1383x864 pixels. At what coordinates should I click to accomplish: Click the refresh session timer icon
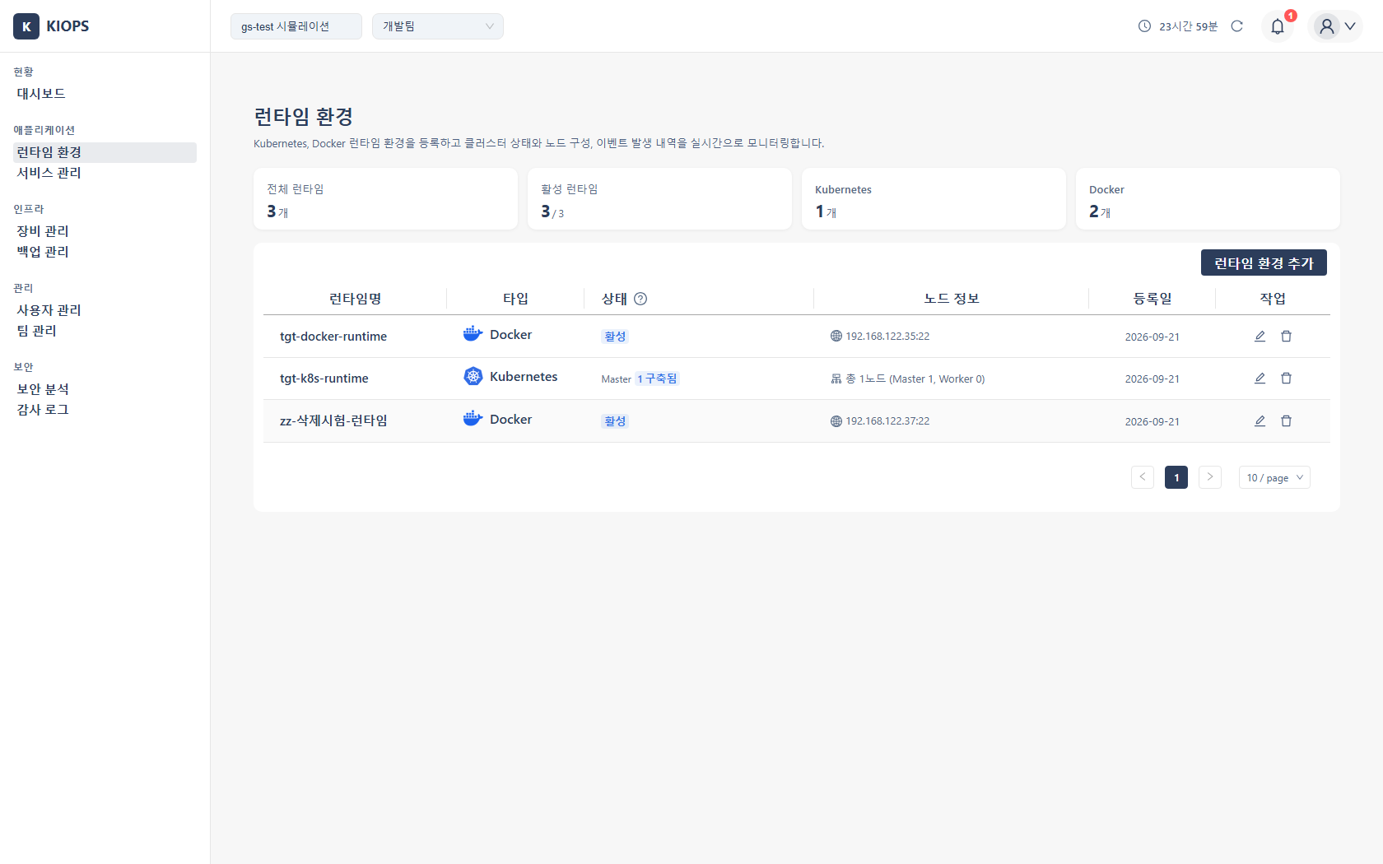click(x=1236, y=26)
